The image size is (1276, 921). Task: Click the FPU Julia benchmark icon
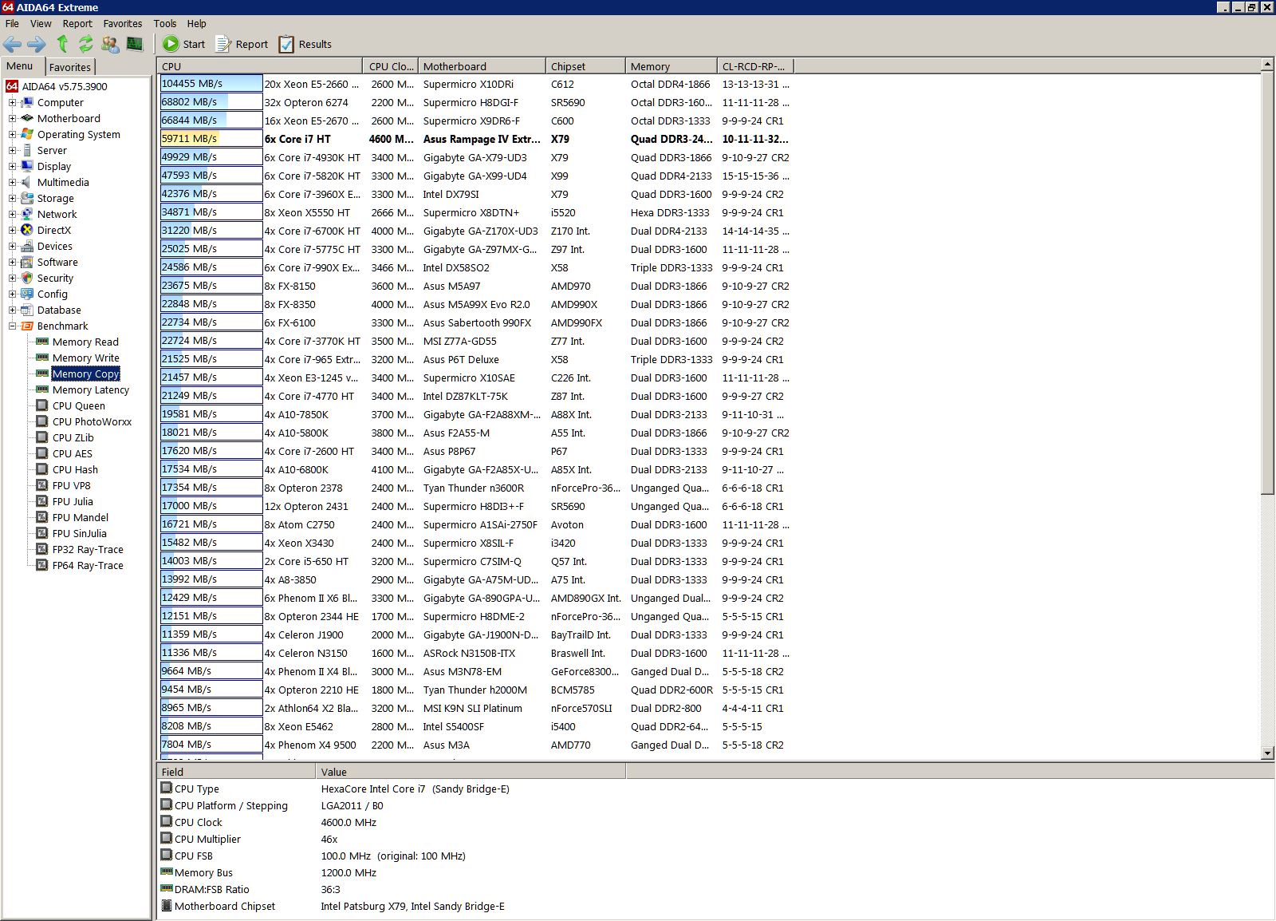click(42, 501)
